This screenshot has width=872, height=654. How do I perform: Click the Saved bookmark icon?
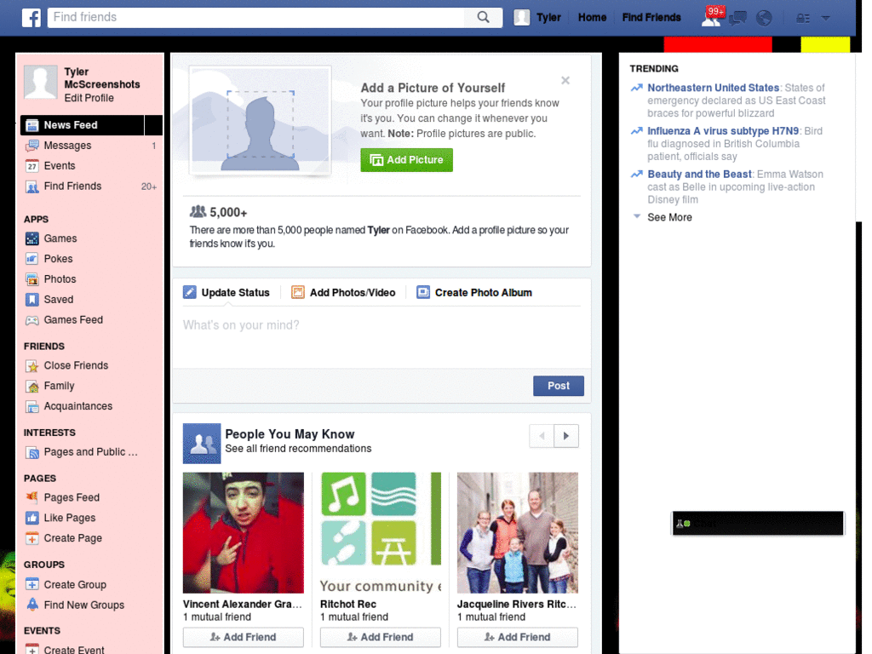coord(32,300)
